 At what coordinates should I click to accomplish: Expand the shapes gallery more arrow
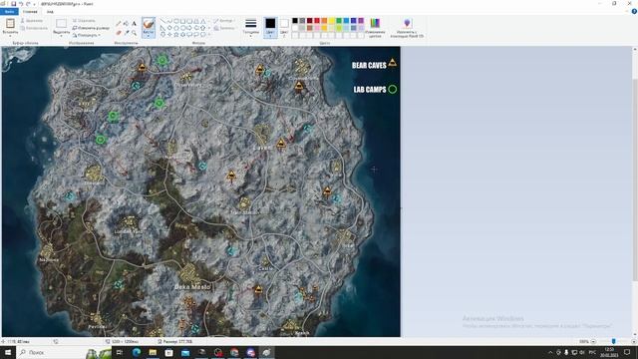click(209, 35)
